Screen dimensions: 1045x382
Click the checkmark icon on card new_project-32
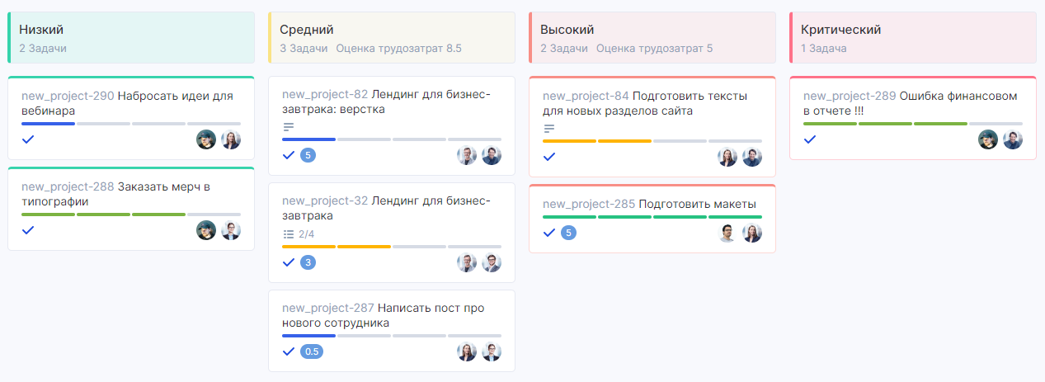tap(289, 262)
